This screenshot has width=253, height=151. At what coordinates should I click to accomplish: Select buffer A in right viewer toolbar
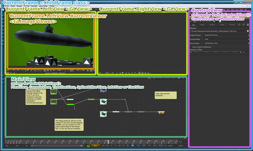139,73
